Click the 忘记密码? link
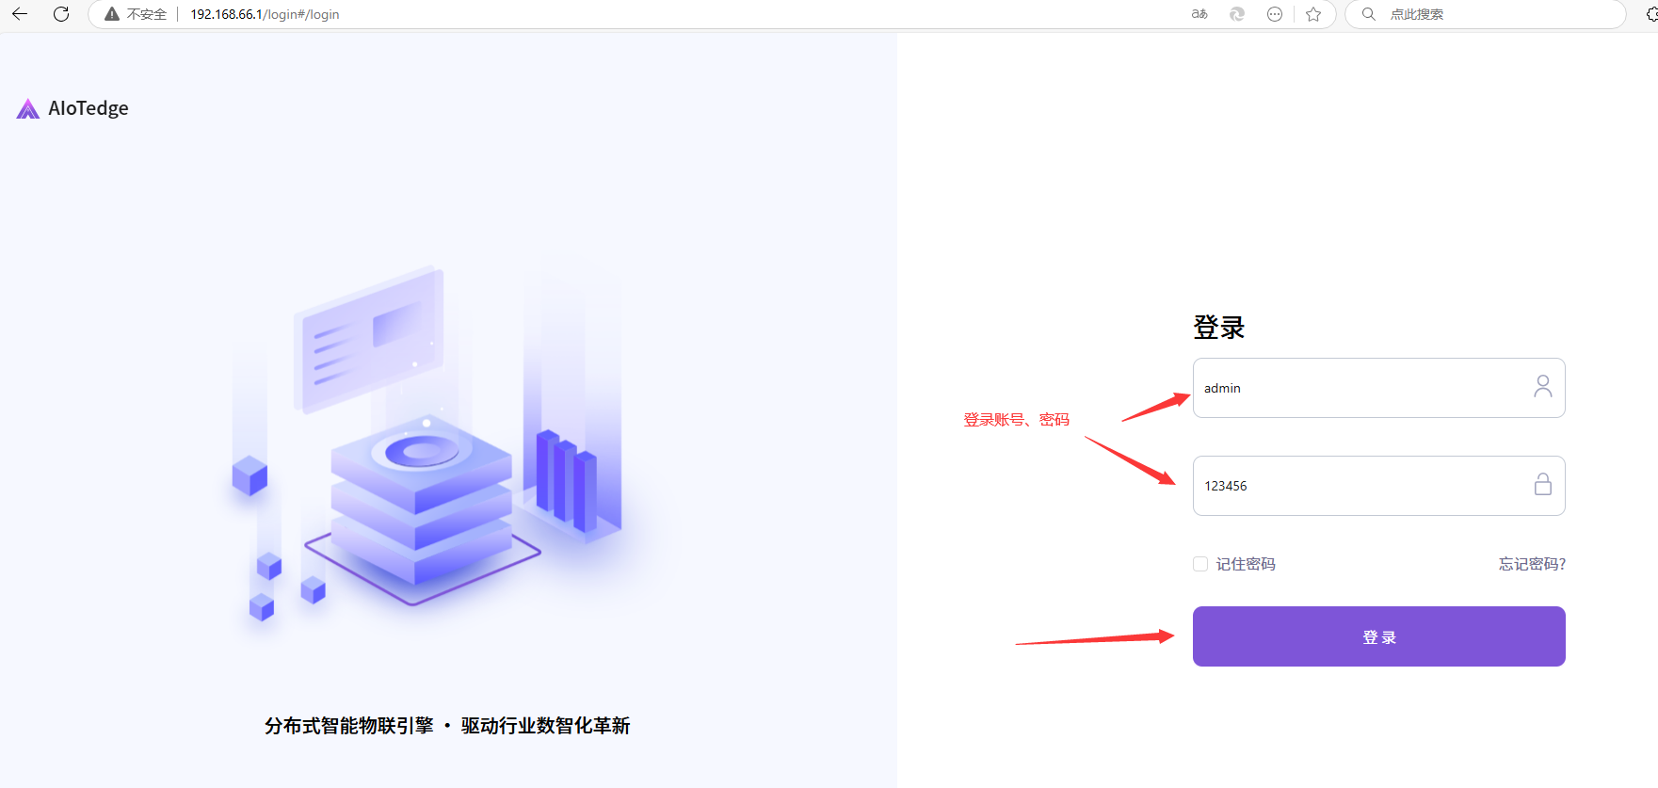1658x788 pixels. click(1532, 564)
